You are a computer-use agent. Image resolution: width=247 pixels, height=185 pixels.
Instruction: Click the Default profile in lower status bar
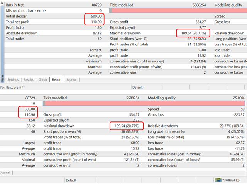point(71,180)
